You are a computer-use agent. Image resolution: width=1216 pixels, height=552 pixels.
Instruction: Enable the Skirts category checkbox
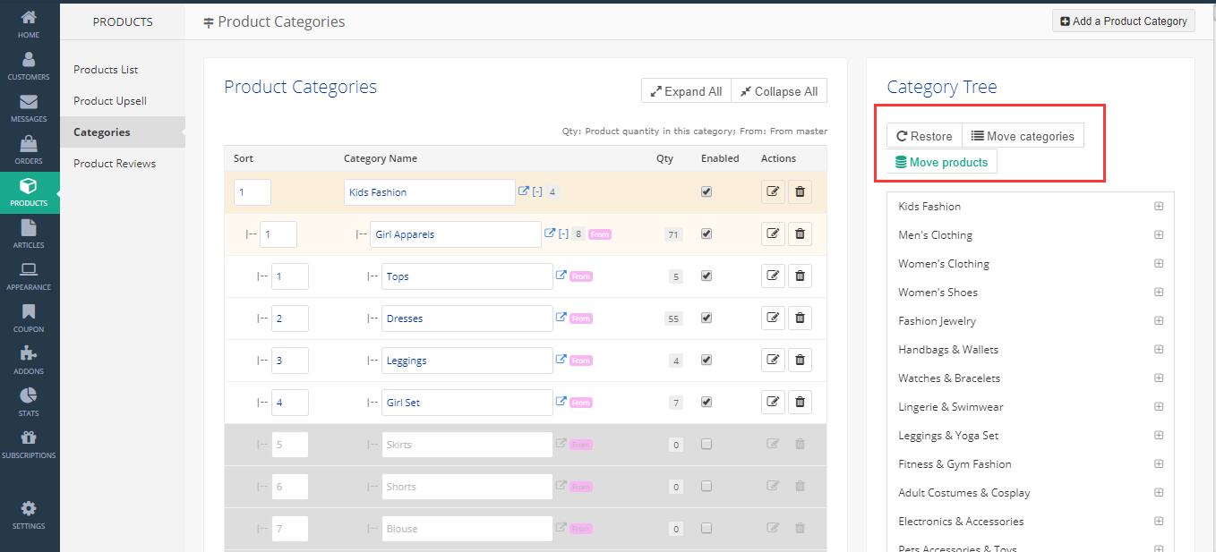(706, 444)
